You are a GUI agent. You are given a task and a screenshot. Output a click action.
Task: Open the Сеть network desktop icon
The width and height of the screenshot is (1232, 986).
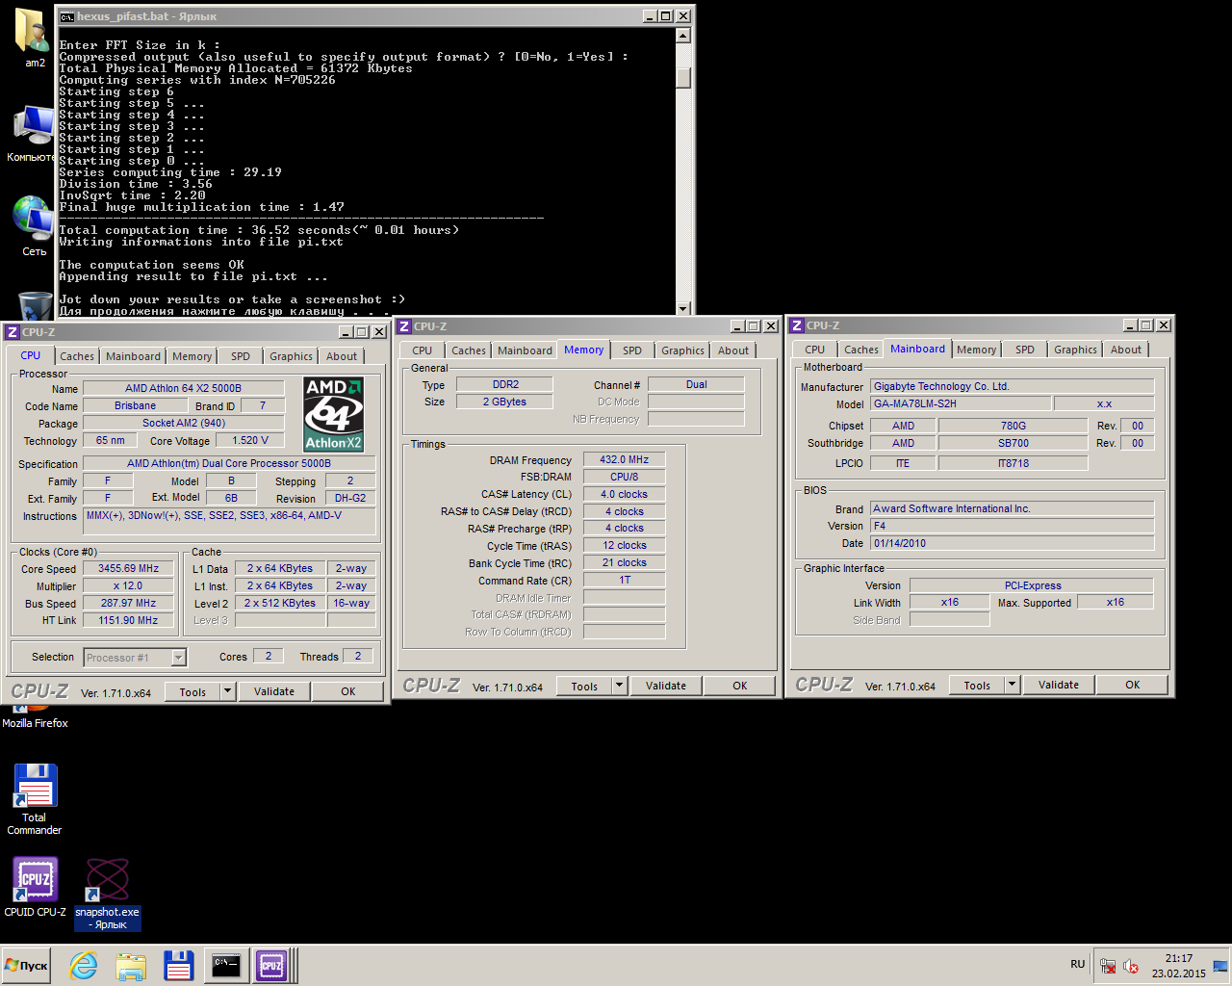coord(33,224)
